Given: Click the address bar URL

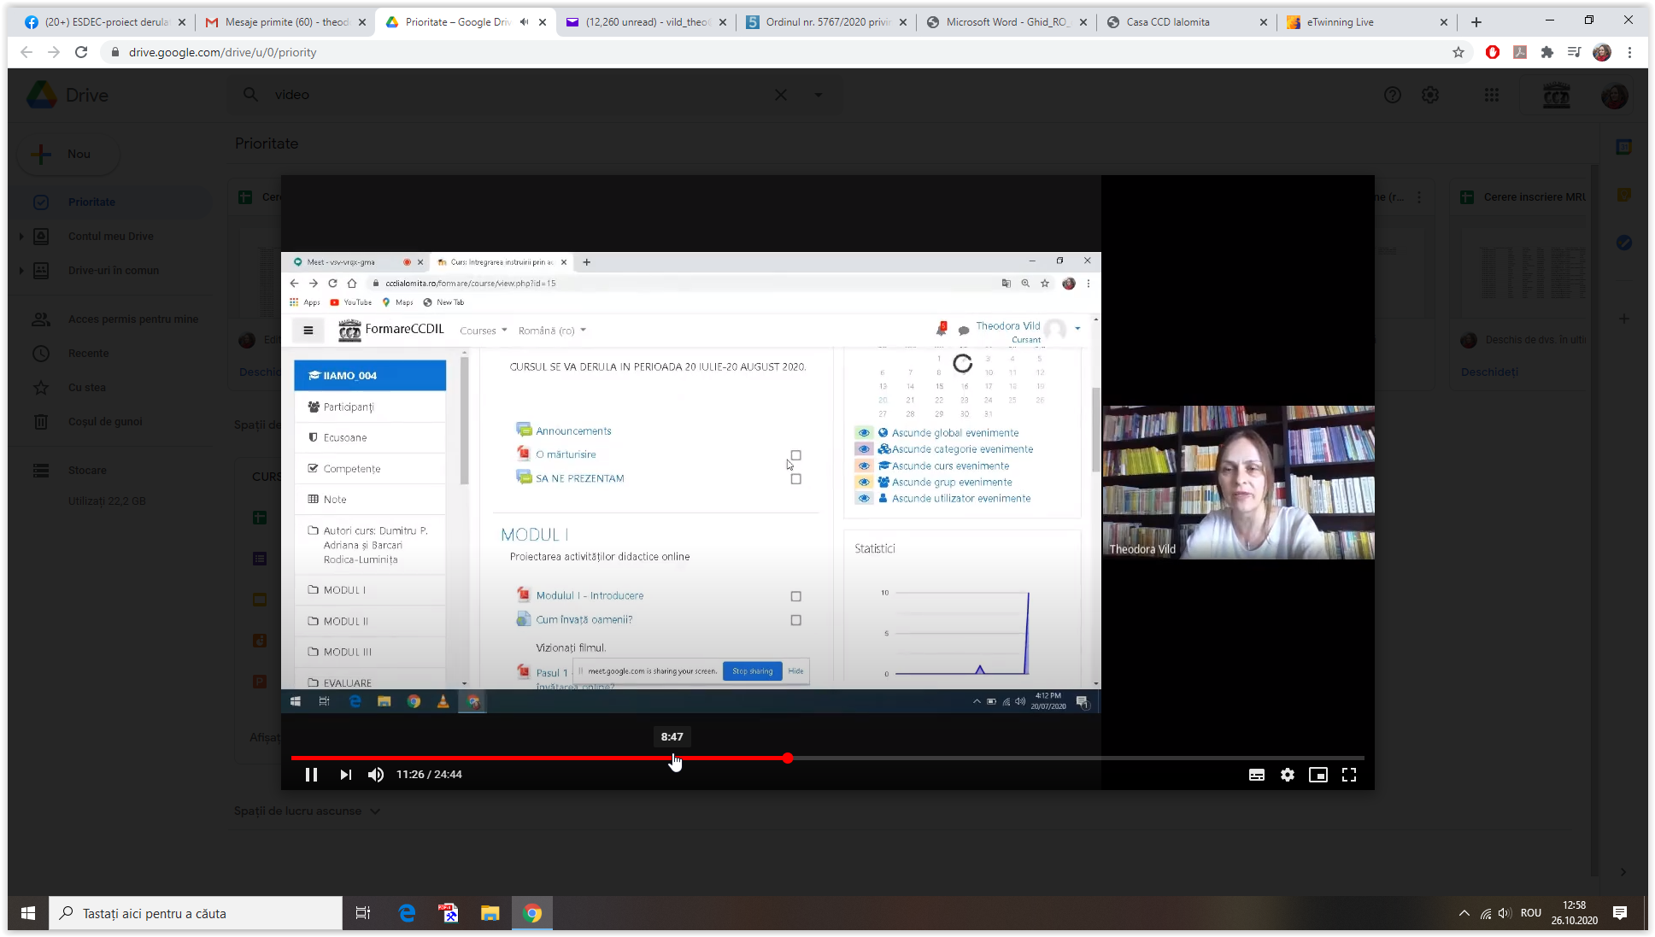Looking at the screenshot, I should [x=222, y=52].
